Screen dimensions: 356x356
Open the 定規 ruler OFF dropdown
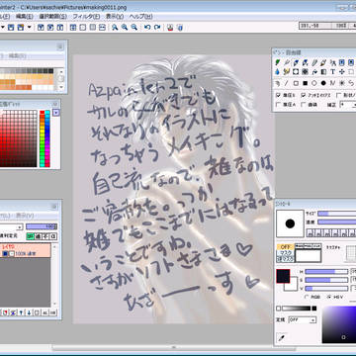click(x=303, y=319)
